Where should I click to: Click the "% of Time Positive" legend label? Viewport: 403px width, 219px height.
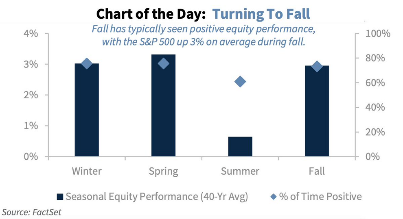coord(320,197)
